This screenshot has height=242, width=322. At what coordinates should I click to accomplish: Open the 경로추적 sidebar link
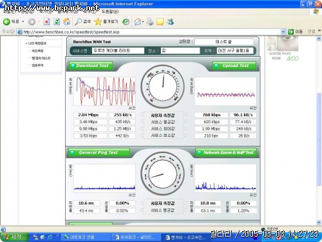(37, 65)
